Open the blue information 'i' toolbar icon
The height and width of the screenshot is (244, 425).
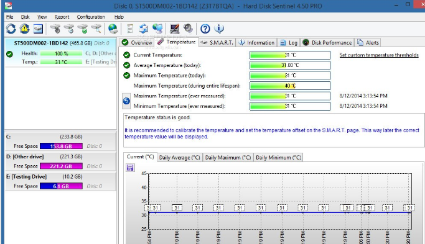[219, 29]
